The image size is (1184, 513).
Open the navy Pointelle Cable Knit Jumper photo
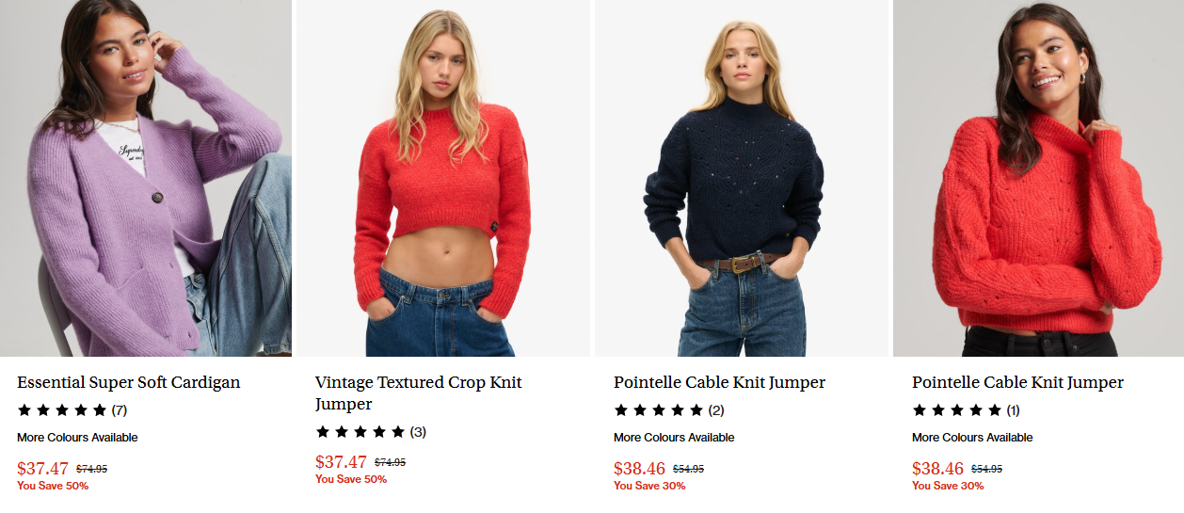742,178
